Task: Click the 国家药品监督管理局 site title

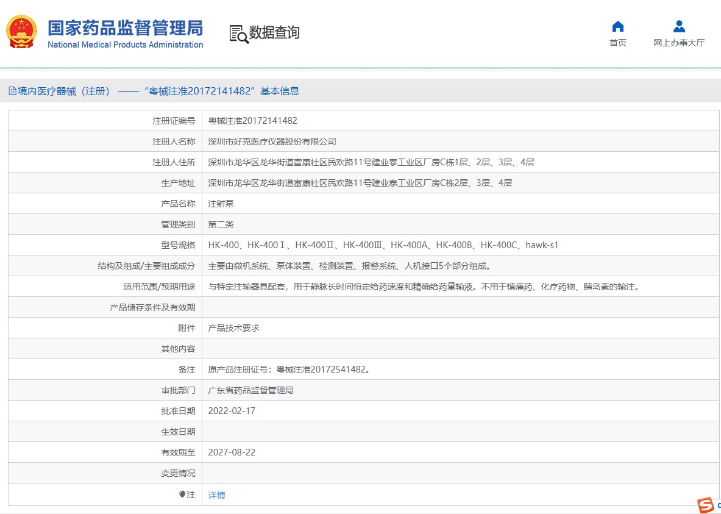Action: [x=125, y=28]
